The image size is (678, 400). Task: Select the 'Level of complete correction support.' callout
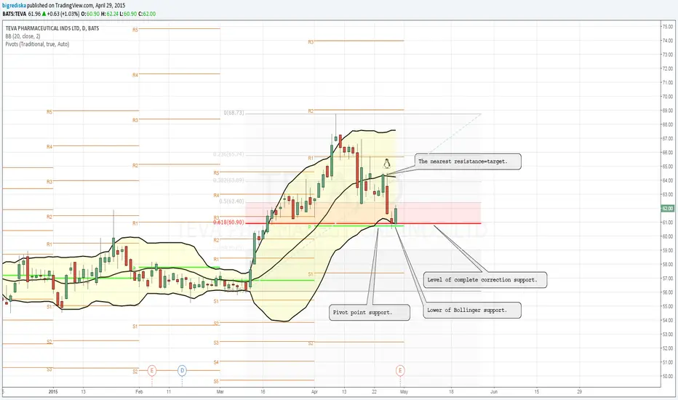tap(485, 280)
